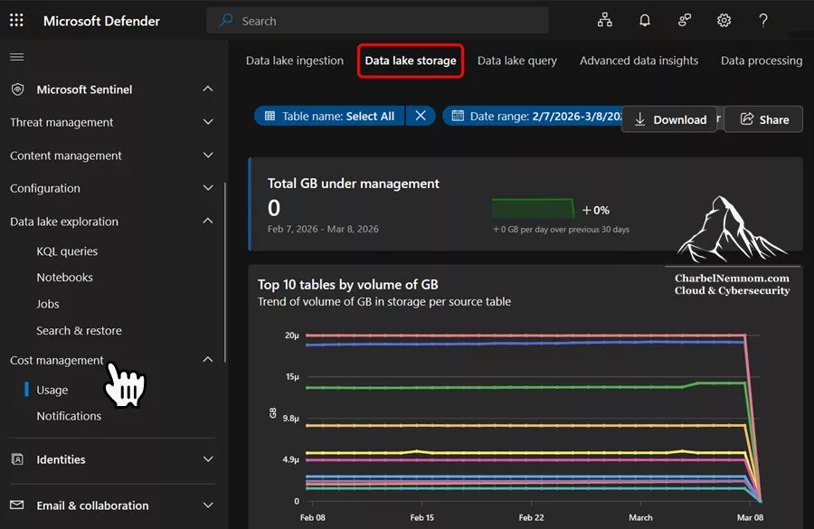This screenshot has height=529, width=814.
Task: Click the green trend sparkline
Action: [x=533, y=208]
